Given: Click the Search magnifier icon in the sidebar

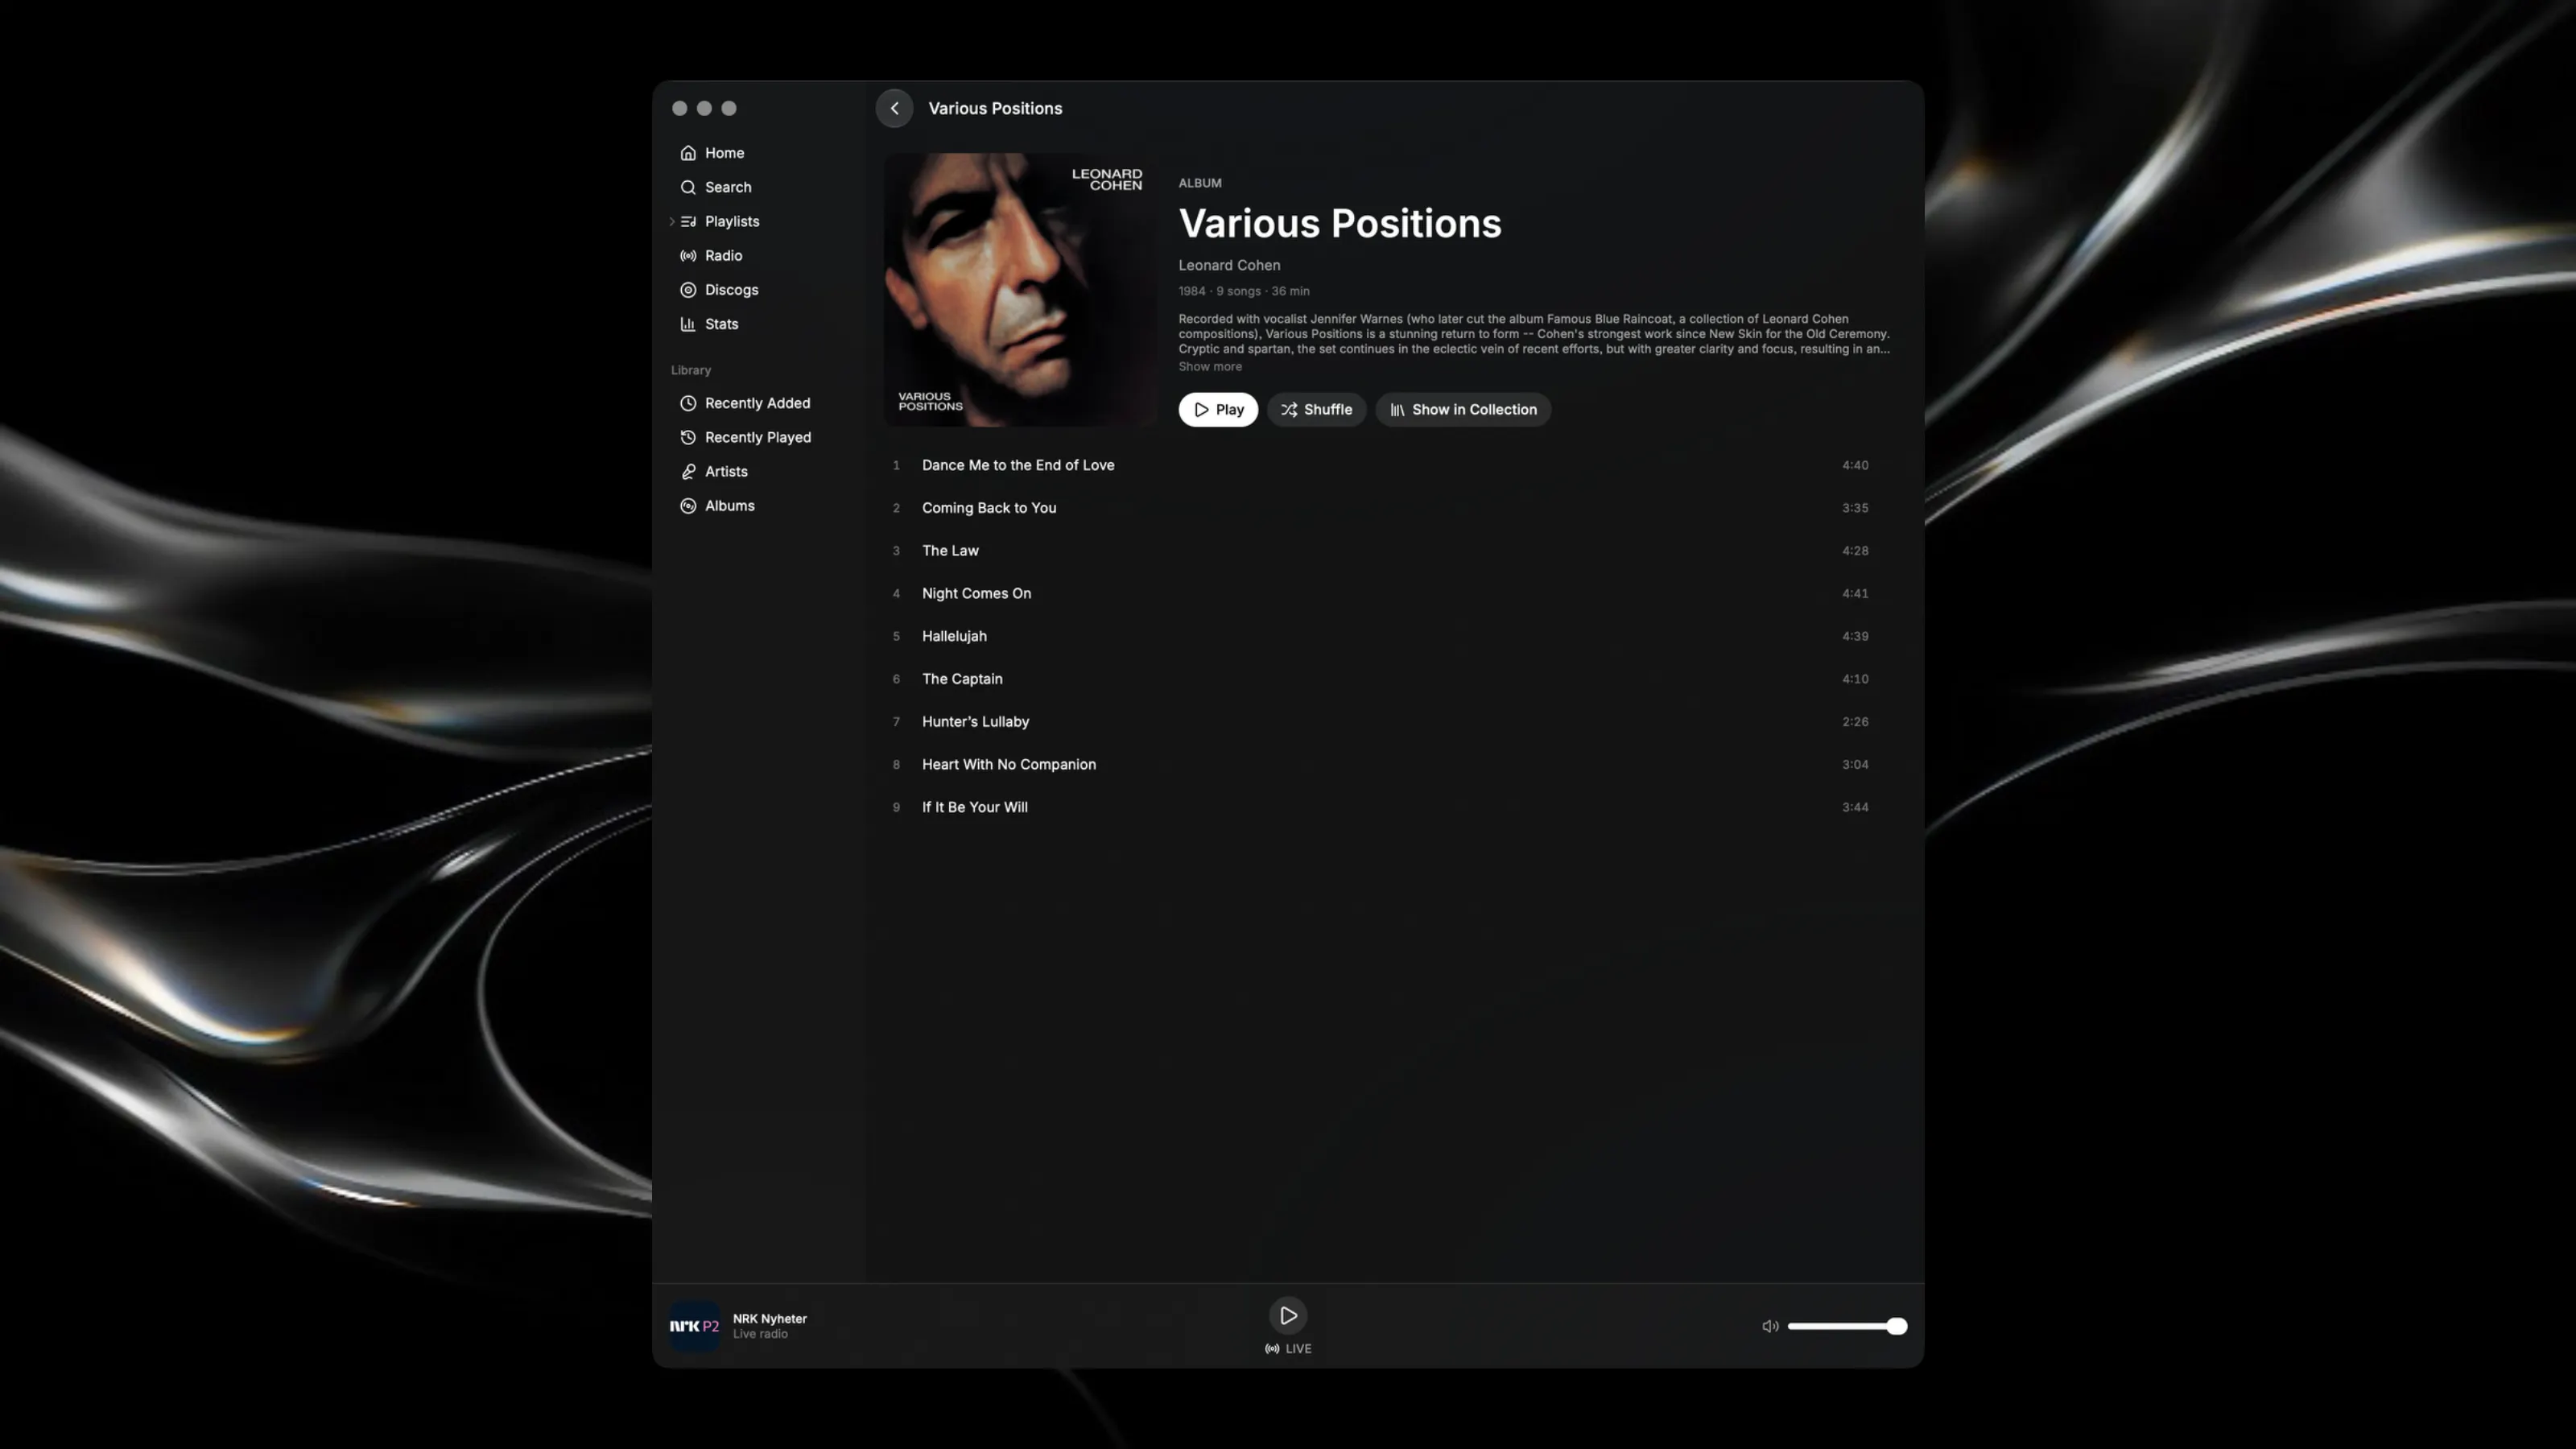Looking at the screenshot, I should tap(688, 187).
